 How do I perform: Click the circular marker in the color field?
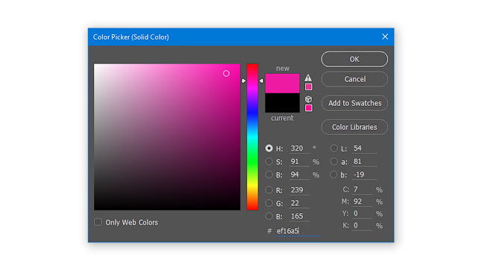(x=226, y=73)
